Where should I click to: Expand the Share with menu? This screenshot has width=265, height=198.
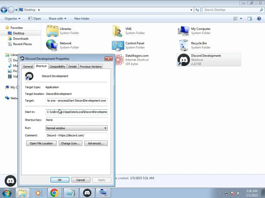(57, 19)
